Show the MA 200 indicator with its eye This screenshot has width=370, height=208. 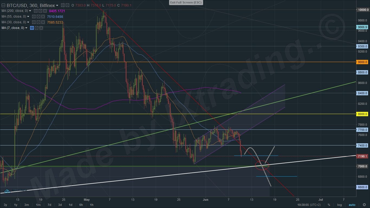coord(35,11)
